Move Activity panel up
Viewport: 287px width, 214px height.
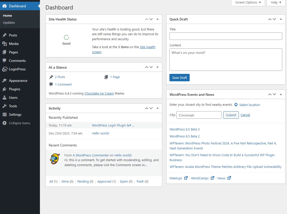pos(146,108)
